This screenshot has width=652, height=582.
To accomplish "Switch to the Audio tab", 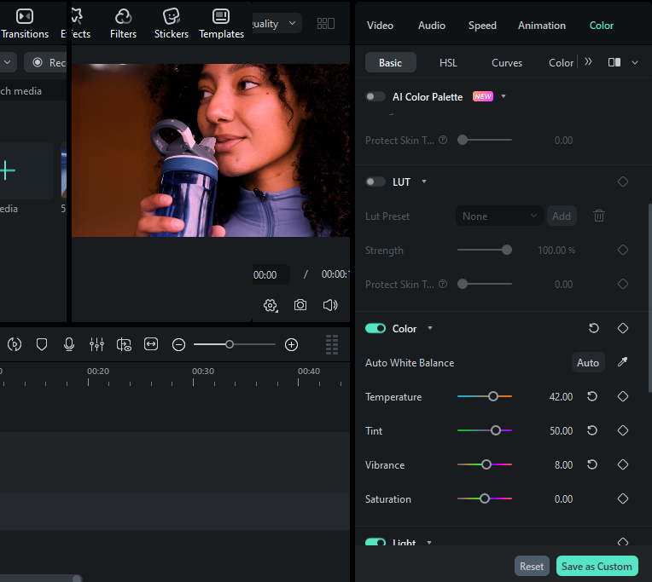I will 432,26.
